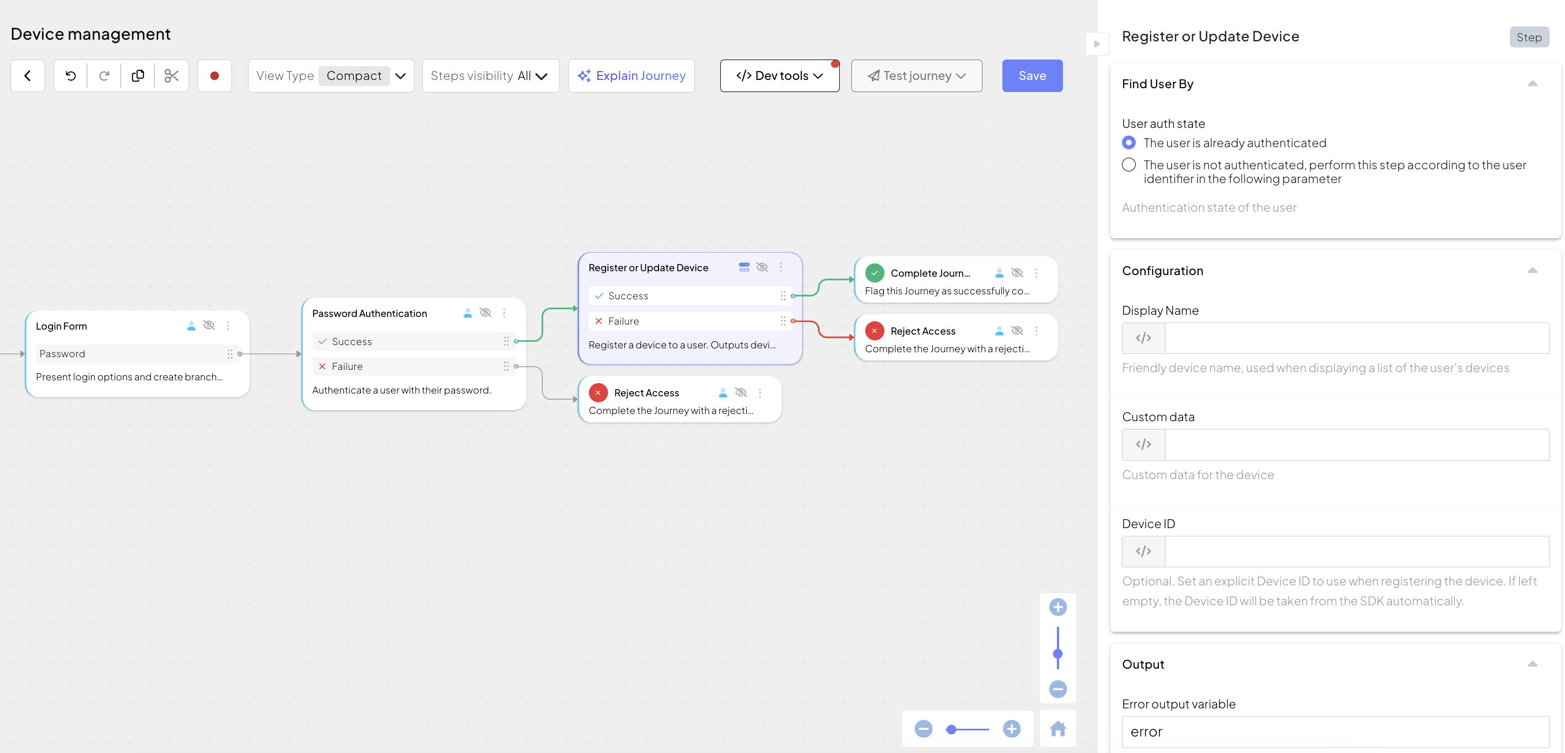Screen dimensions: 1565x753
Task: Click the Error output variable field
Action: coord(1335,732)
